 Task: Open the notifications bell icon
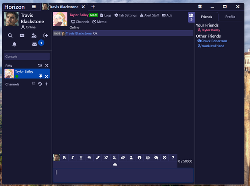(14, 44)
